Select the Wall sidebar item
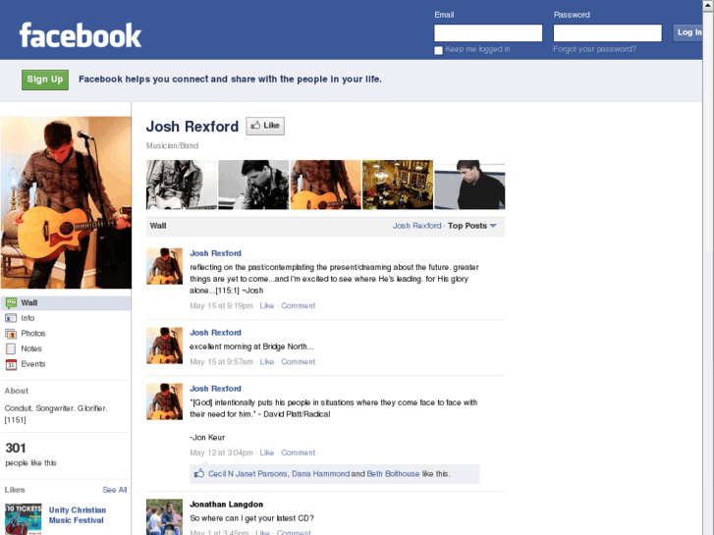Viewport: 714px width, 535px height. [66, 302]
